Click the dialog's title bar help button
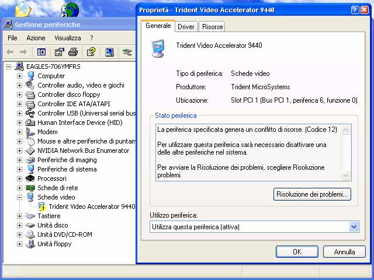The image size is (374, 280). point(355,10)
